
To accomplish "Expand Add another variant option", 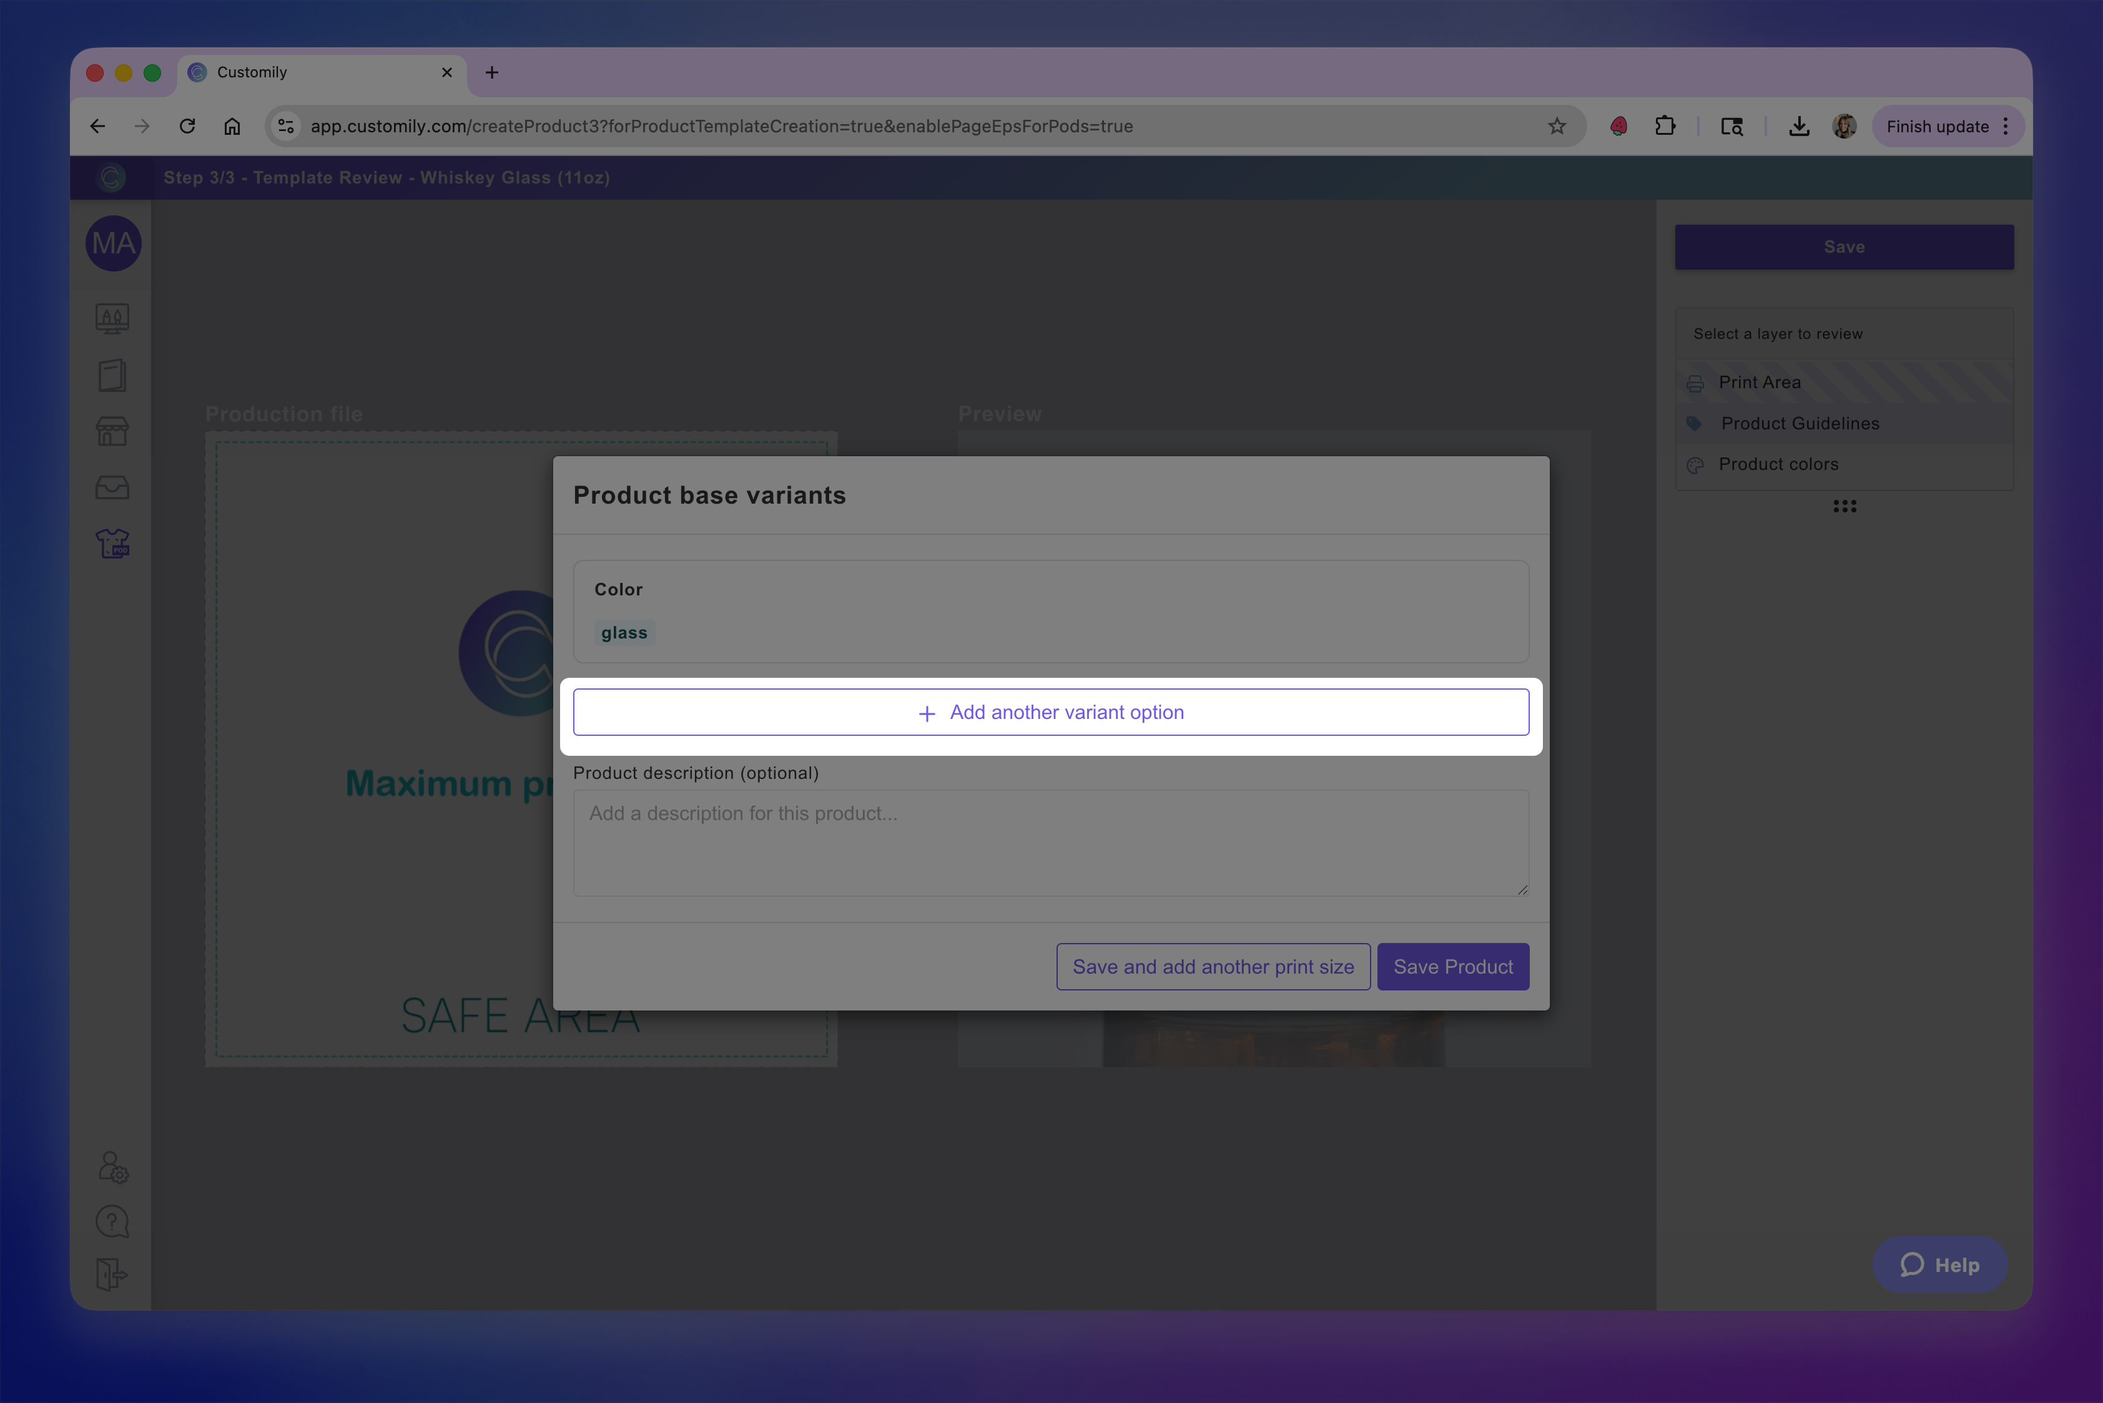I will (1050, 711).
